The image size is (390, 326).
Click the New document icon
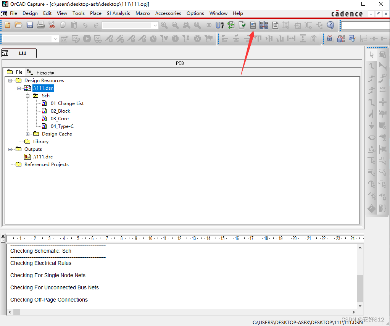tap(8, 25)
